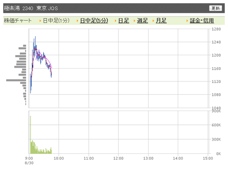The width and height of the screenshot is (228, 172).
Task: Click orange arrow before 証金・信用
Action: click(x=187, y=21)
